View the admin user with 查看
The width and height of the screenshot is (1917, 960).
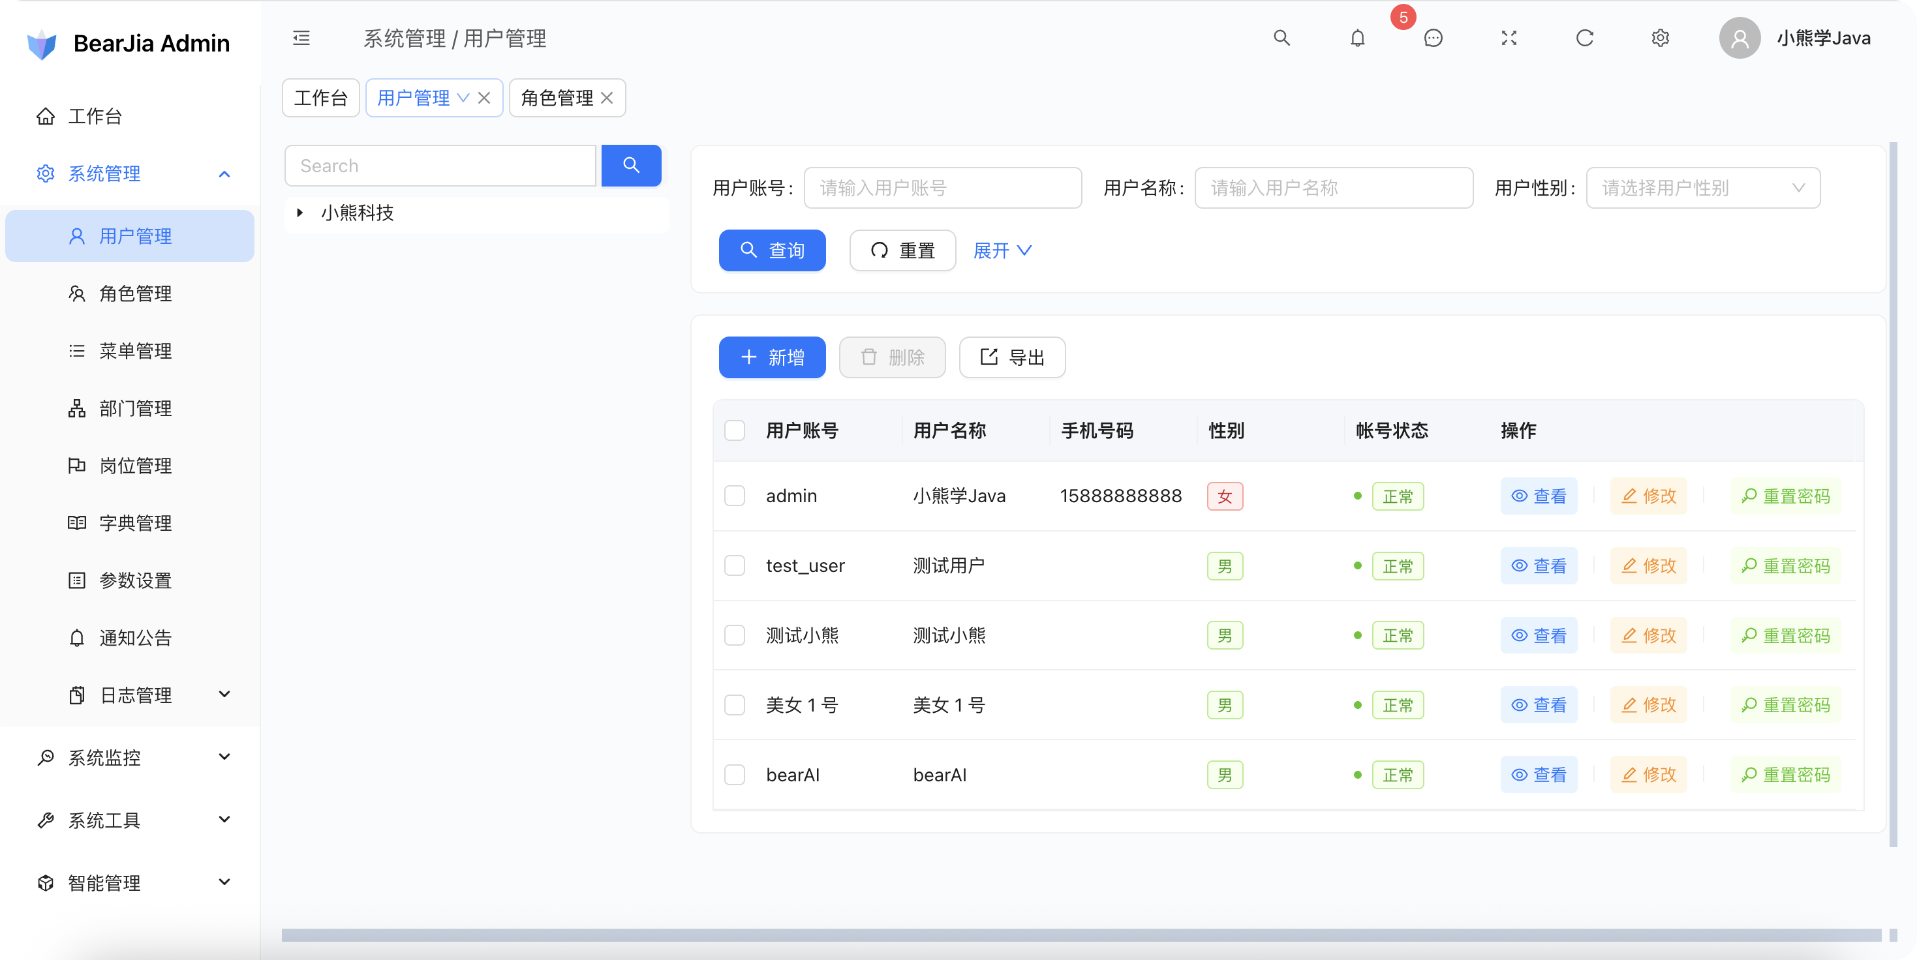(1538, 496)
